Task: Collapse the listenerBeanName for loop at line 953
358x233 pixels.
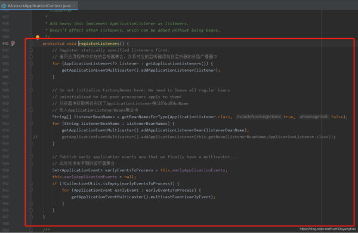Action: pos(31,124)
